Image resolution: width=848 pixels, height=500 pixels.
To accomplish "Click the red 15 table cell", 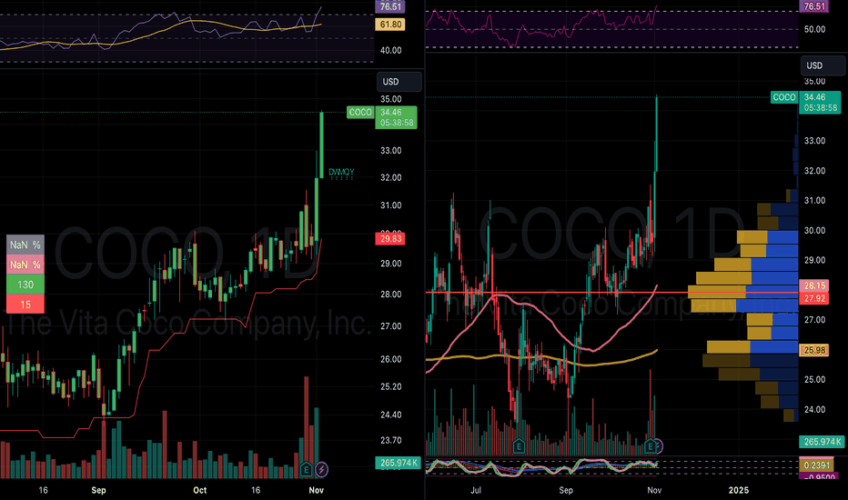I will 25,305.
